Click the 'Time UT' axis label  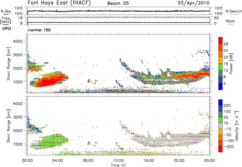[x=118, y=165]
